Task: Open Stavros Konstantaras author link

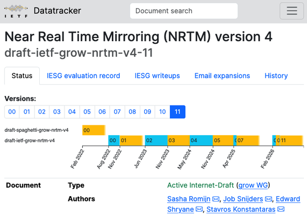Action: point(241,210)
